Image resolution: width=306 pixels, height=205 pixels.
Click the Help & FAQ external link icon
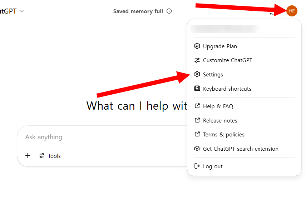click(197, 106)
